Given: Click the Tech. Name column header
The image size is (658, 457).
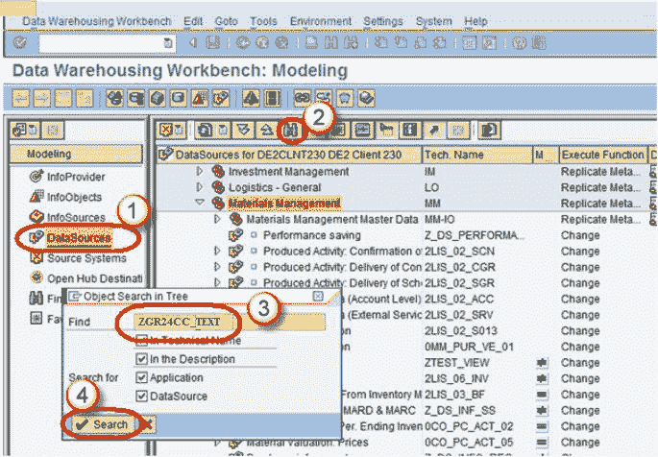Looking at the screenshot, I should pos(476,155).
